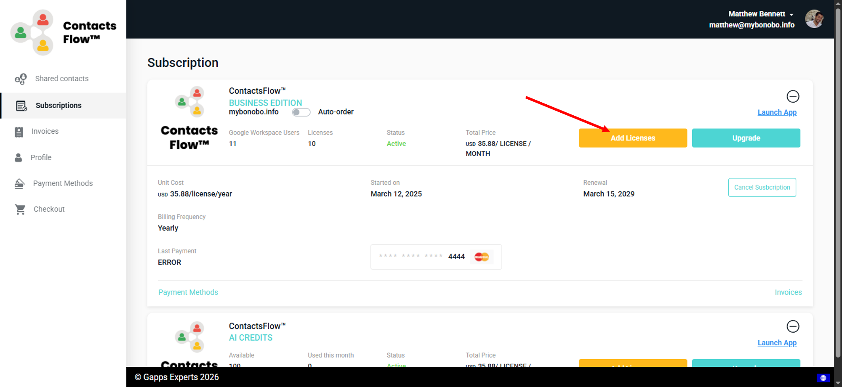The image size is (842, 387).
Task: Click the Invoices receipt icon in sidebar
Action: point(19,132)
